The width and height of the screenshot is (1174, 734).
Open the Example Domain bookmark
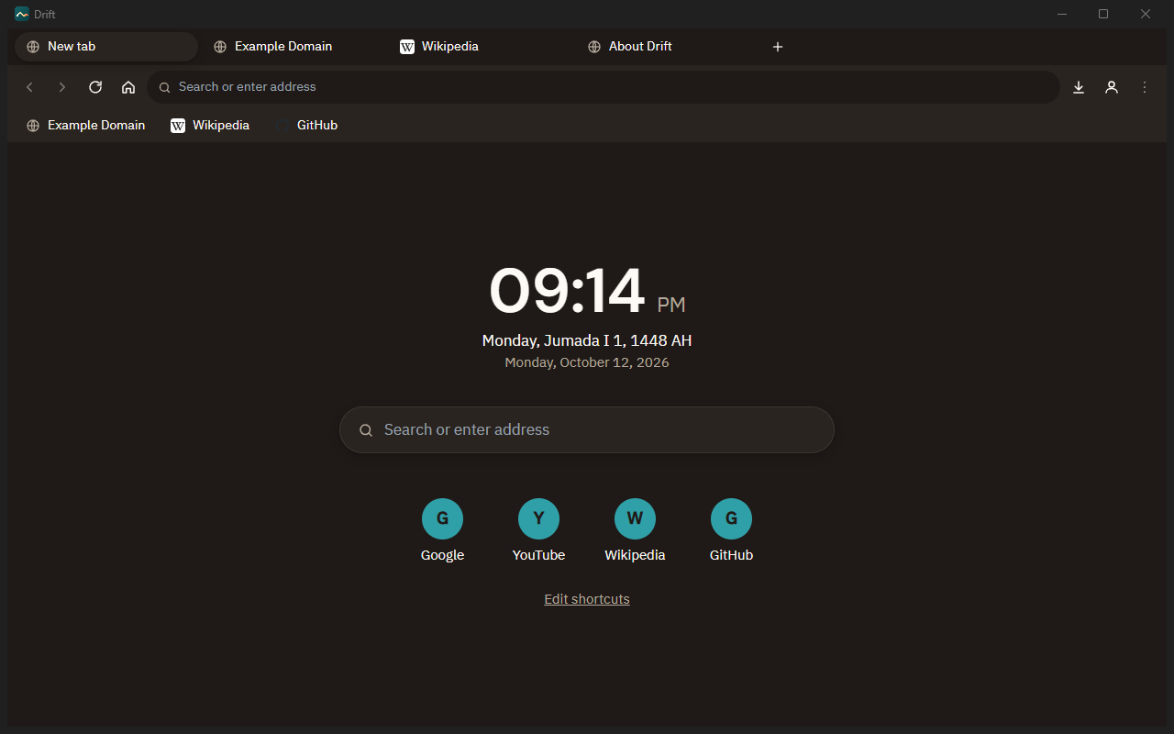tap(85, 126)
